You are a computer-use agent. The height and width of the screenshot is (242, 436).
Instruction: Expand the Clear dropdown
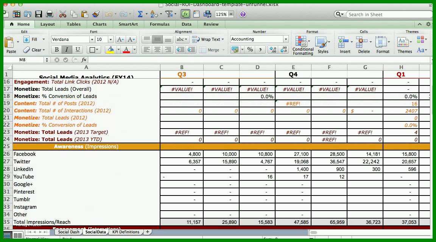click(x=44, y=50)
